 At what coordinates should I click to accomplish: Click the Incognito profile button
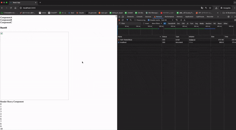click(x=226, y=8)
